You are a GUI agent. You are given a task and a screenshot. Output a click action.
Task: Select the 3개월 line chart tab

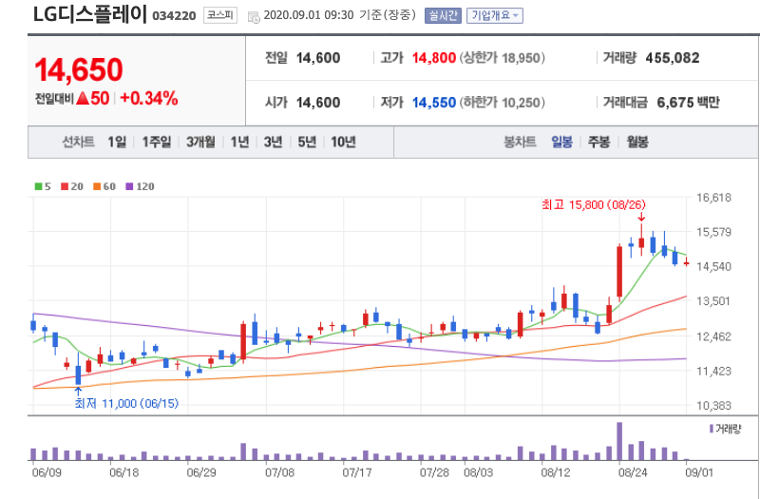coord(200,142)
